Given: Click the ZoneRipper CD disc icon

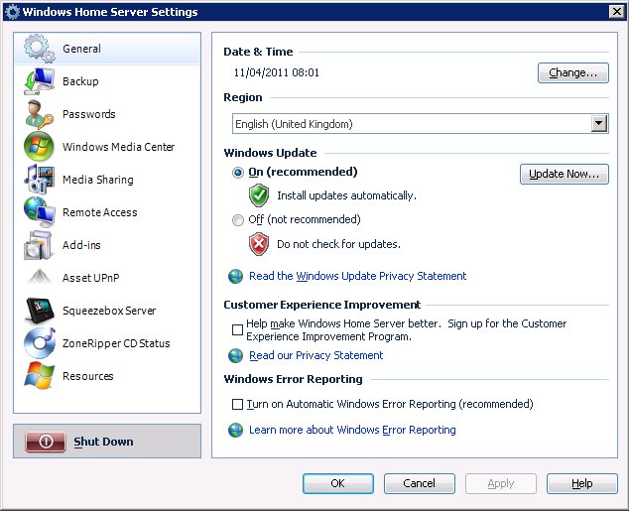Looking at the screenshot, I should point(39,343).
